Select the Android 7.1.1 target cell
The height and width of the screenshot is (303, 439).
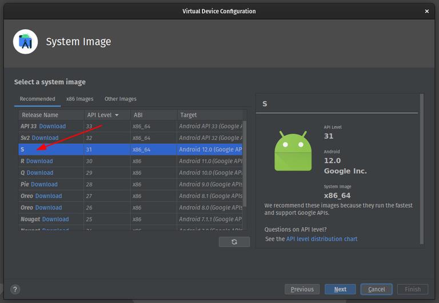[x=210, y=219]
